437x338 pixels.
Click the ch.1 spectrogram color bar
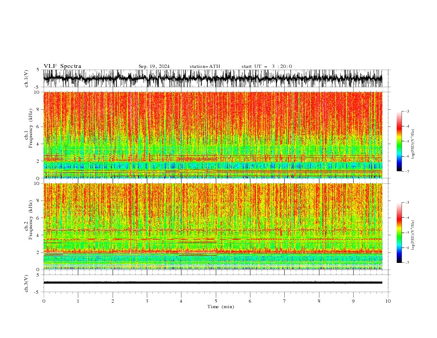[x=399, y=141]
